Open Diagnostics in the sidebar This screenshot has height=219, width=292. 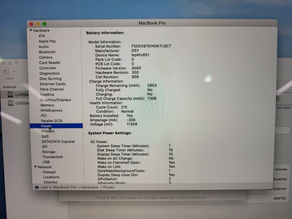(x=49, y=74)
